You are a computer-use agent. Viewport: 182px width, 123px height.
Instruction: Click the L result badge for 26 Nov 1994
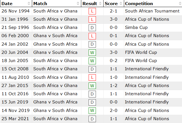(92, 11)
